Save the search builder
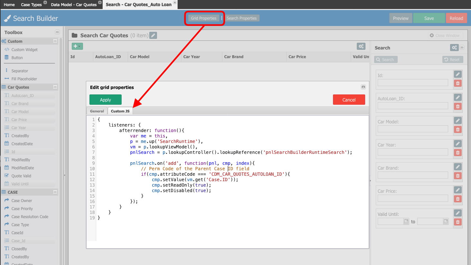Viewport: 471px width, 265px height. 429,18
